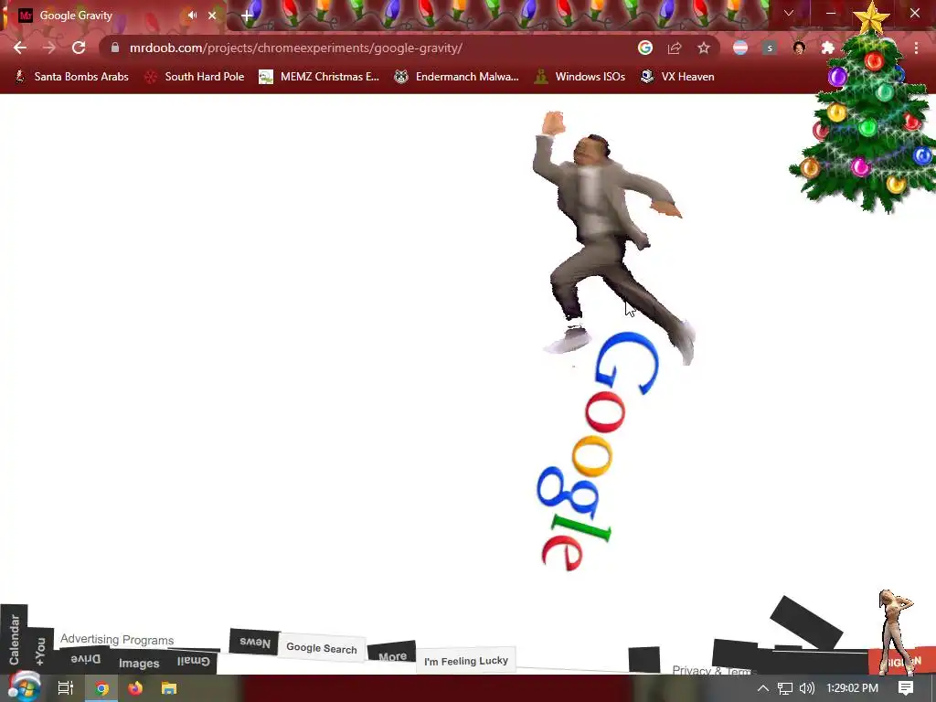
Task: Click the rotated +You item
Action: coord(40,651)
